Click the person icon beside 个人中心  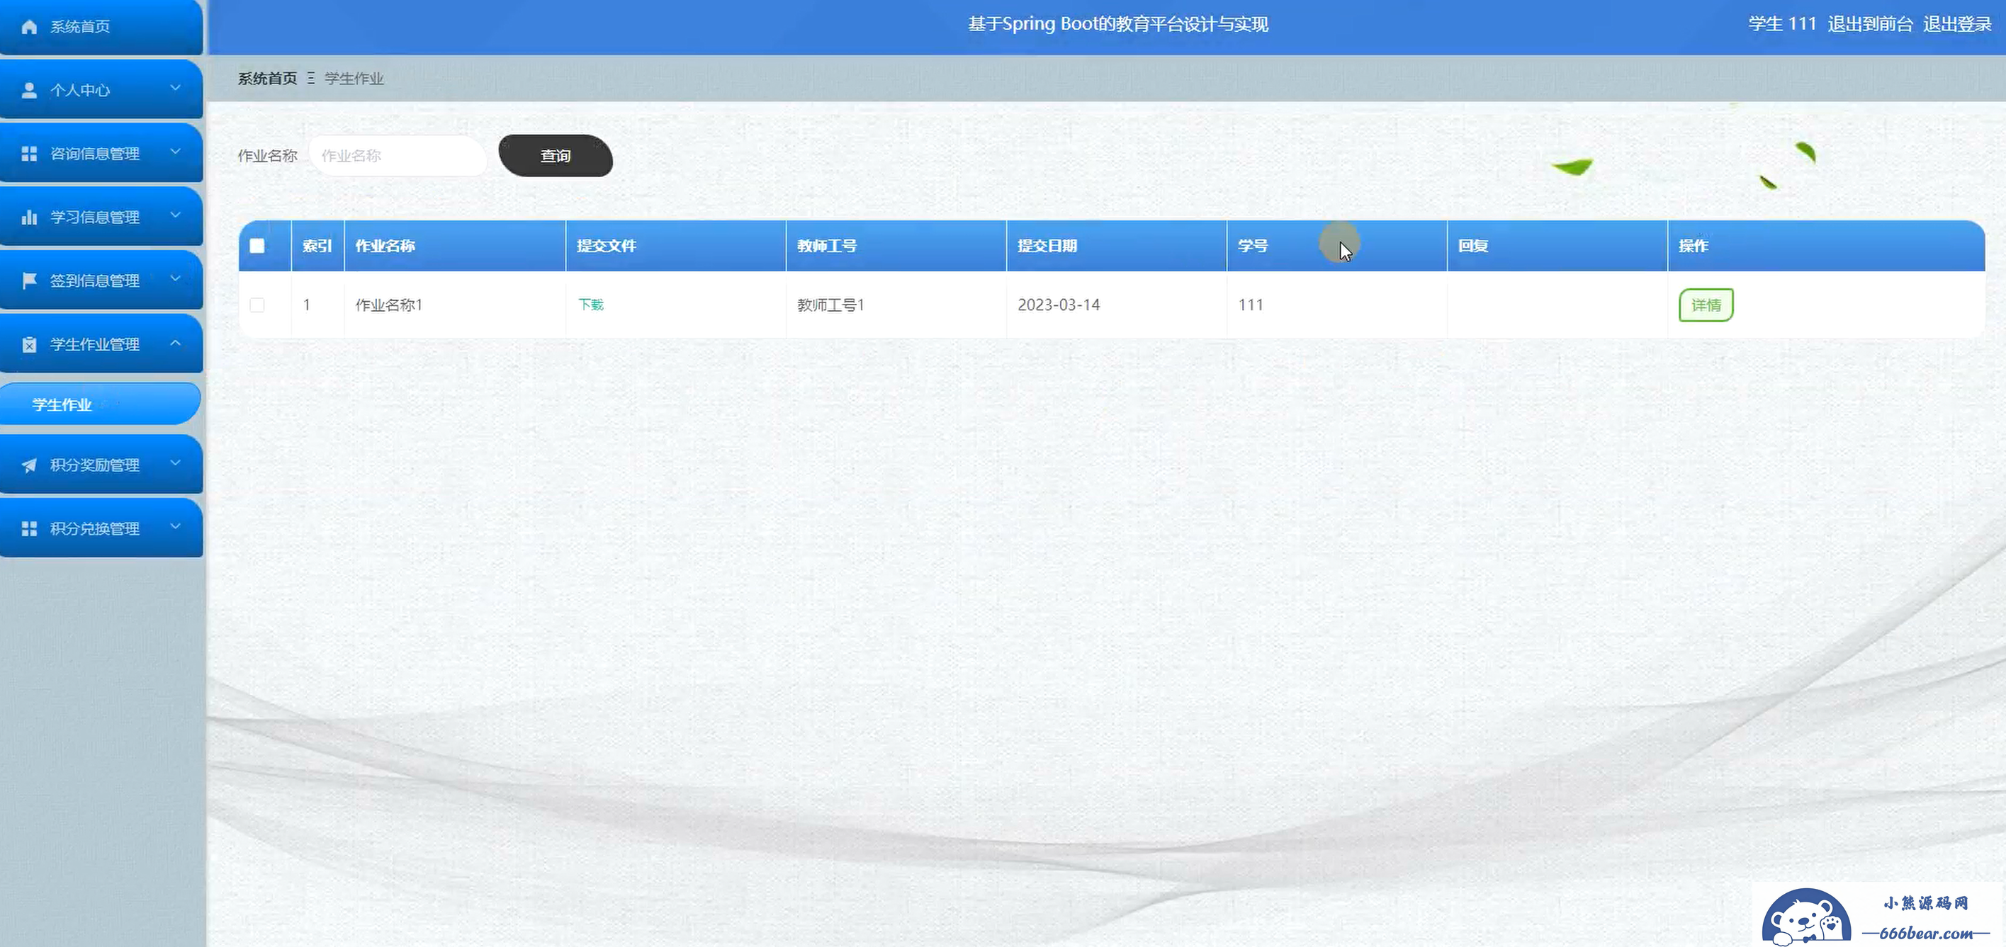tap(30, 90)
